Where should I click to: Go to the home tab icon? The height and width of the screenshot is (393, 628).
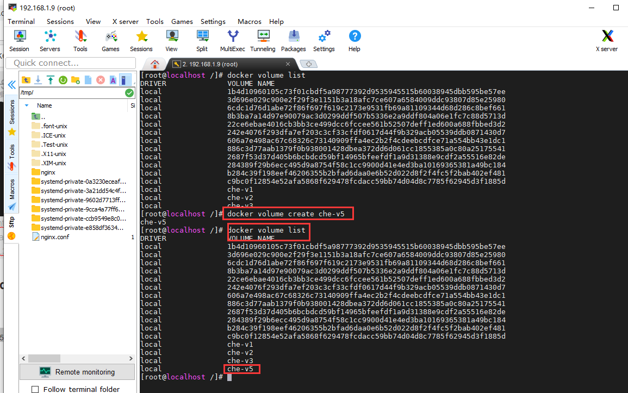point(155,64)
